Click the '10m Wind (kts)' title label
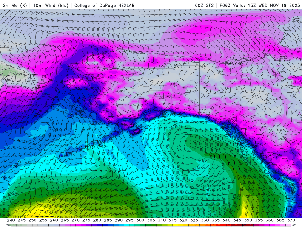The image size is (302, 227). [51, 5]
